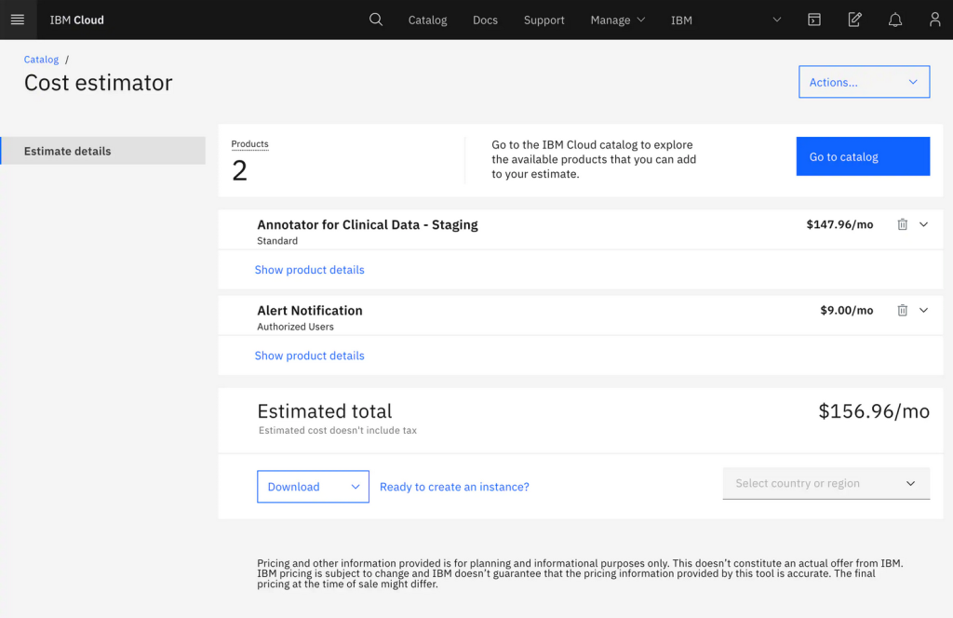
Task: Open IBM Cloud Shell icon
Action: pos(813,20)
